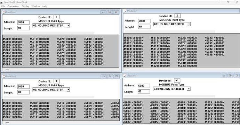
Task: Select register 45023 in ModSim3 window
Action: pyautogui.click(x=94, y=117)
